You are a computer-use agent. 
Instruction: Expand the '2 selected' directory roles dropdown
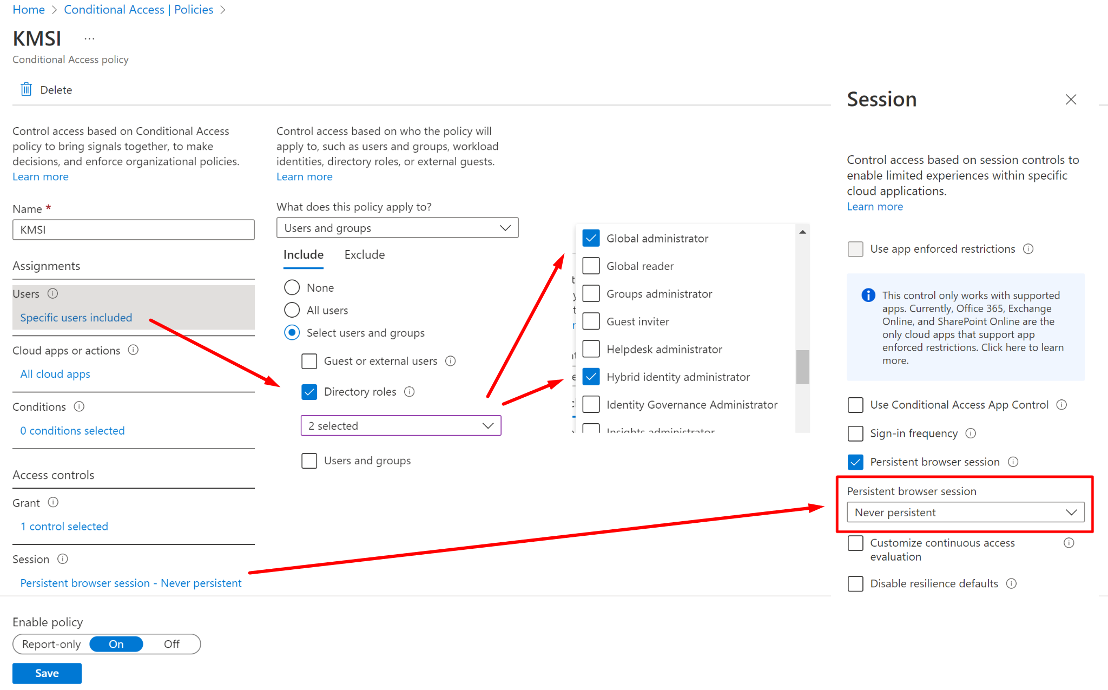401,425
